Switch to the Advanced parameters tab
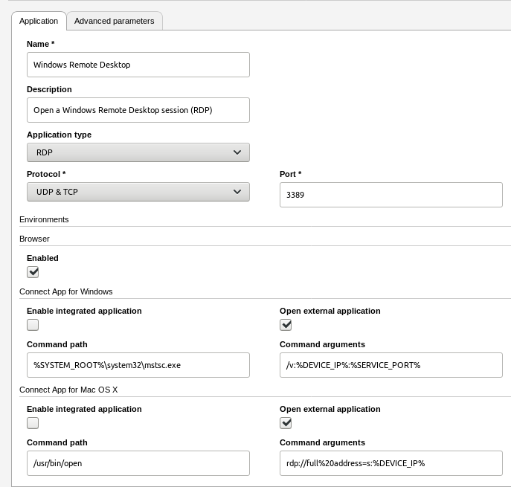Image resolution: width=511 pixels, height=487 pixels. (114, 21)
